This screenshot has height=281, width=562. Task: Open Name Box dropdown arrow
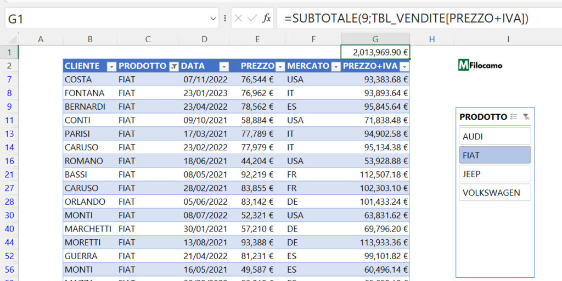coord(213,18)
